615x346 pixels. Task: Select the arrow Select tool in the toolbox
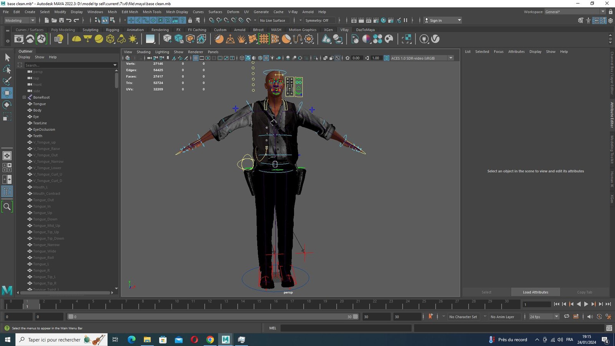click(x=7, y=58)
